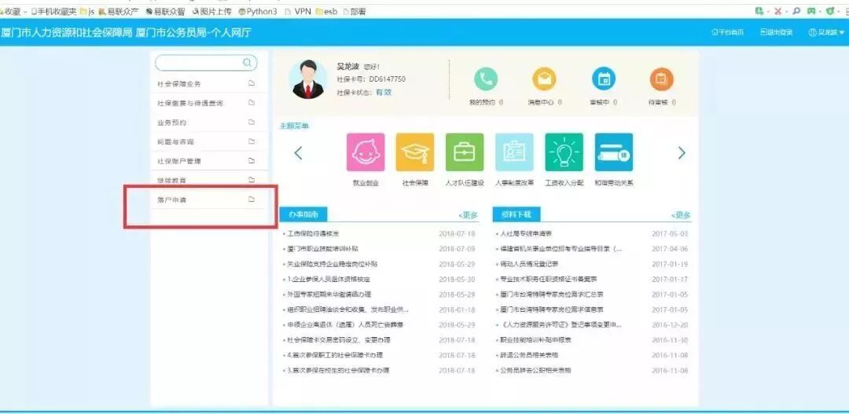Click the browser toolbar red scissors icon

tap(777, 11)
